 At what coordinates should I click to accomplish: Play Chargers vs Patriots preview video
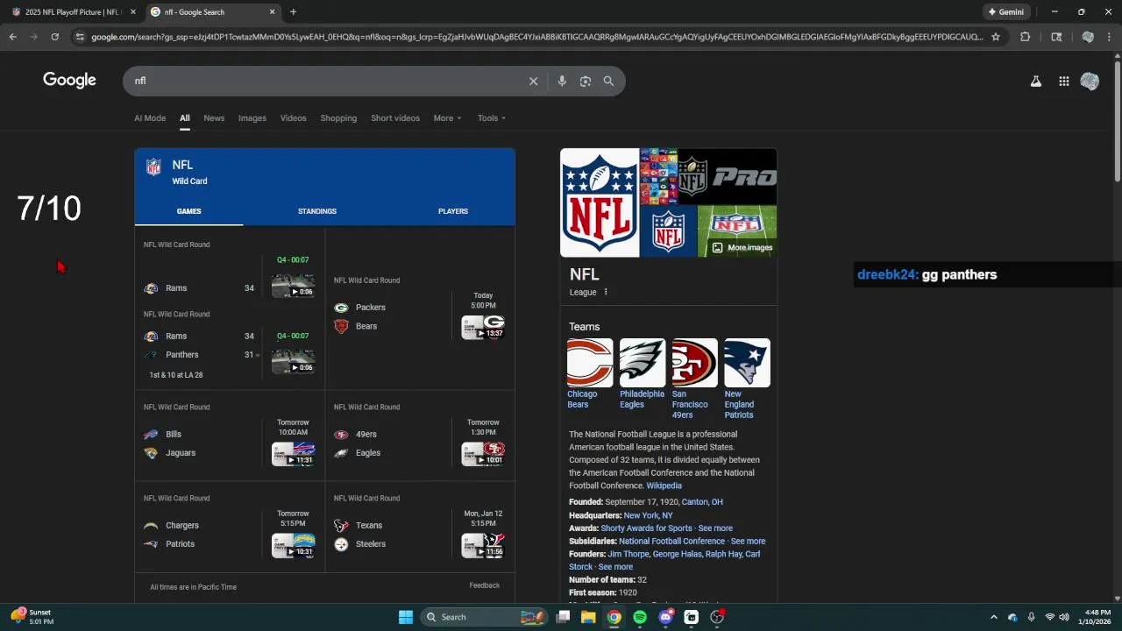293,545
